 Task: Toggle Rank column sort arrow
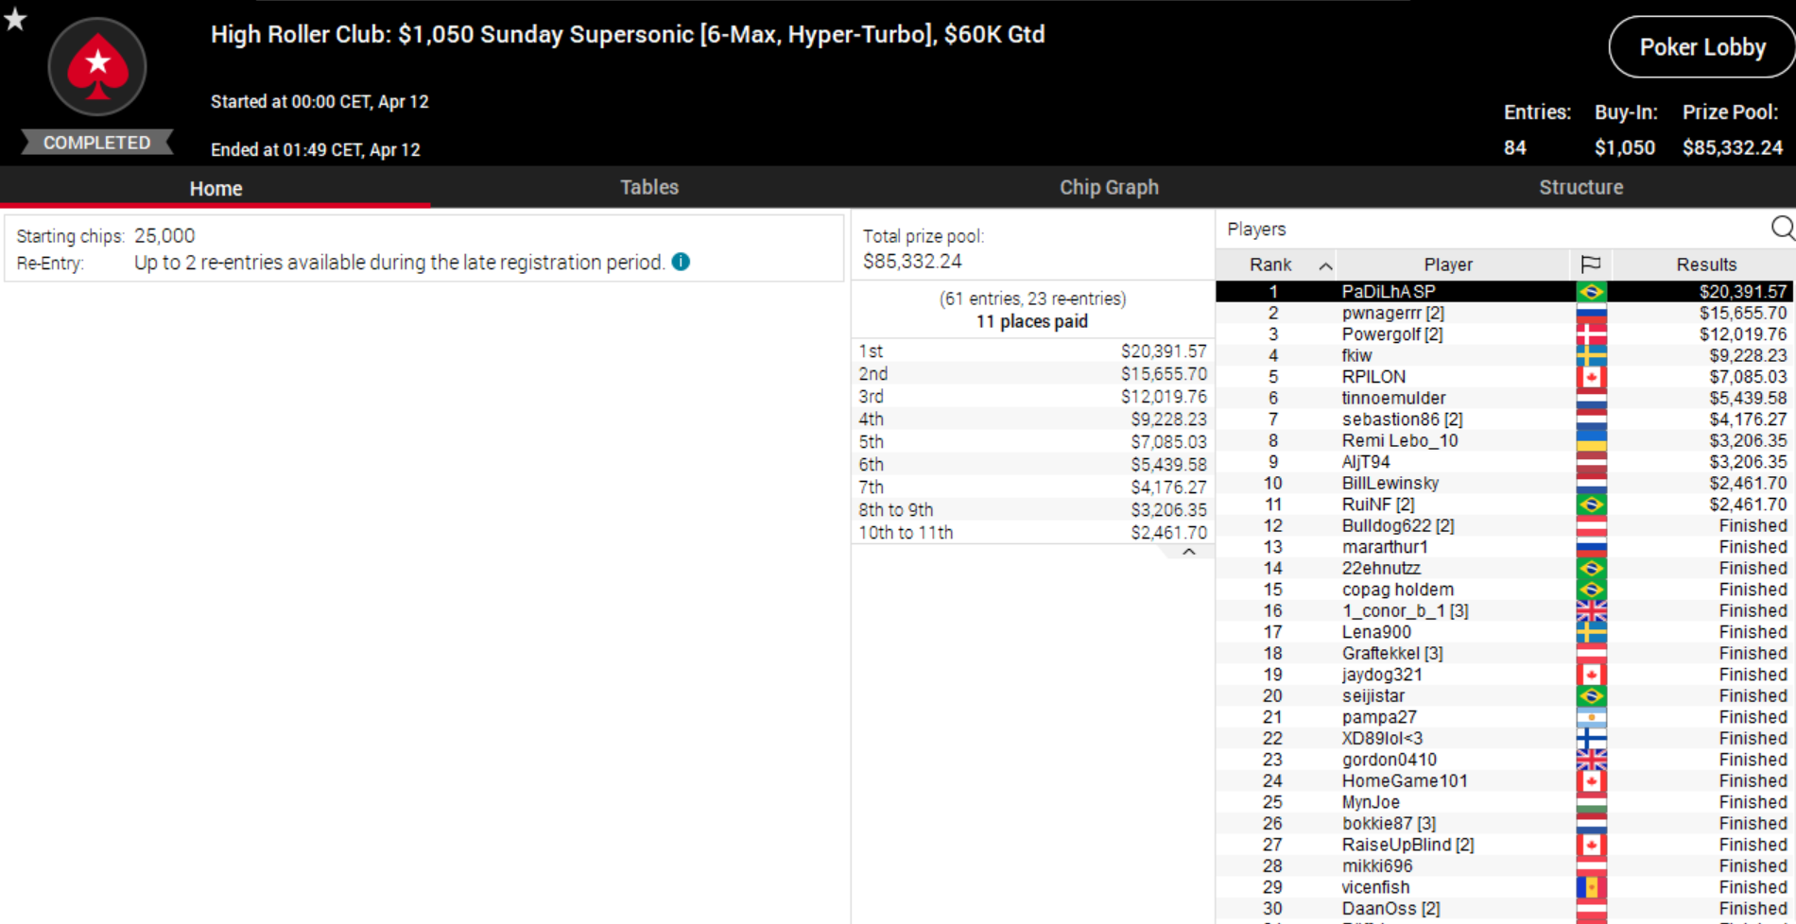[x=1325, y=265]
